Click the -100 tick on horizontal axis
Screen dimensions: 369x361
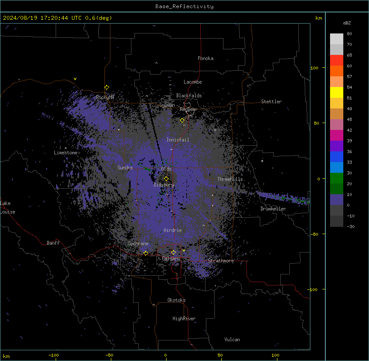point(54,355)
